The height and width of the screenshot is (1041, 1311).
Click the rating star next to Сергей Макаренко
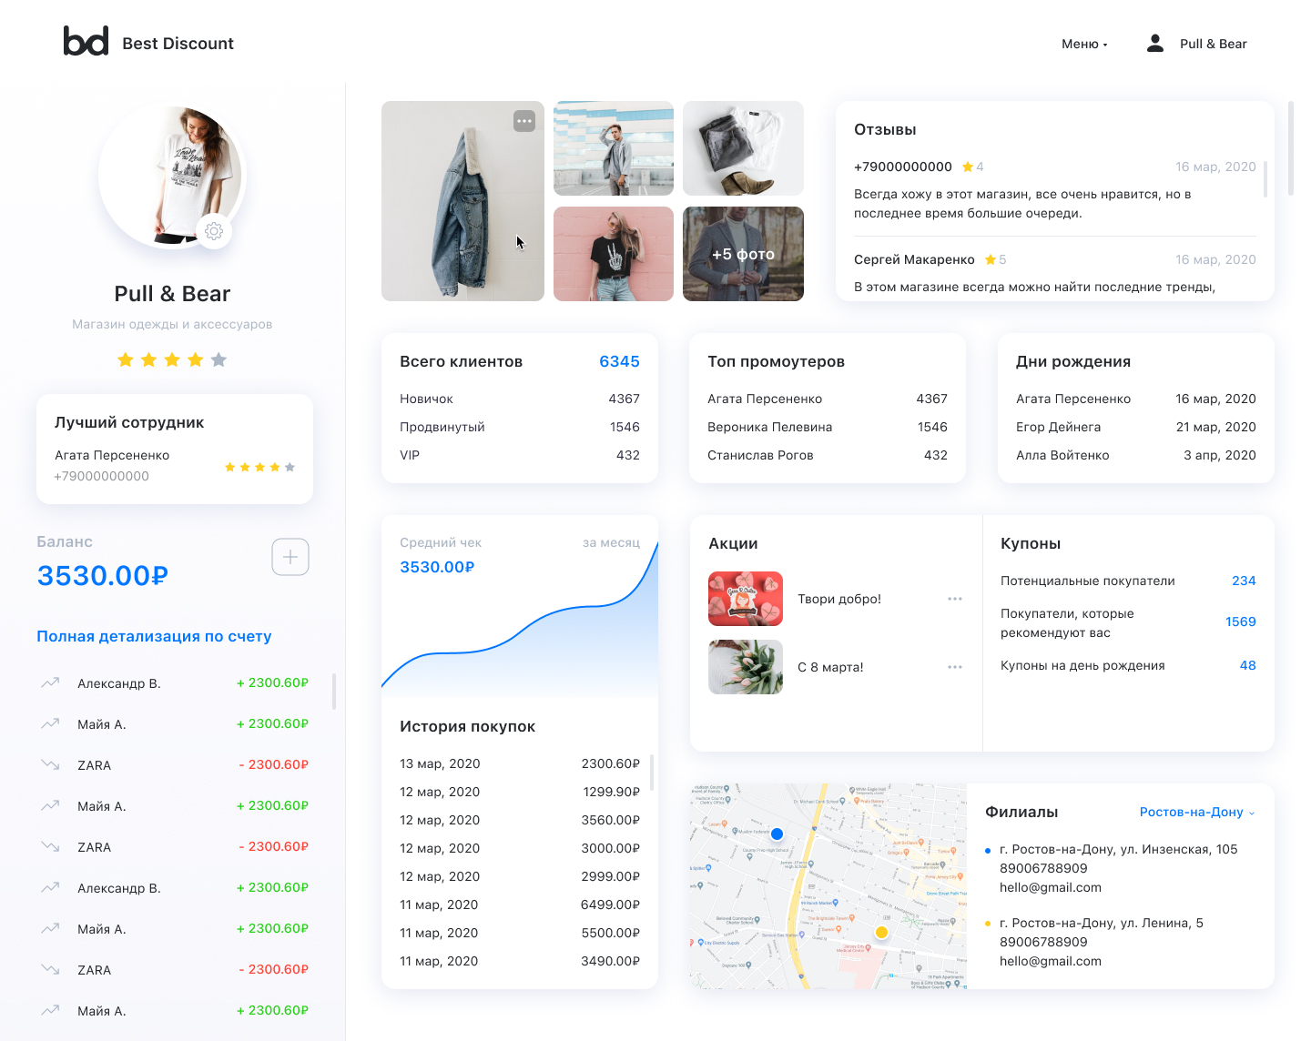click(x=991, y=259)
